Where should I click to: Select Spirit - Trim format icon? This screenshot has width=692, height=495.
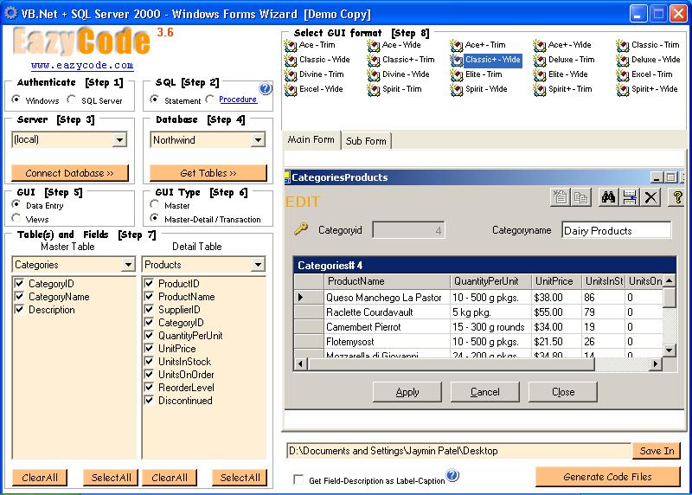click(374, 89)
